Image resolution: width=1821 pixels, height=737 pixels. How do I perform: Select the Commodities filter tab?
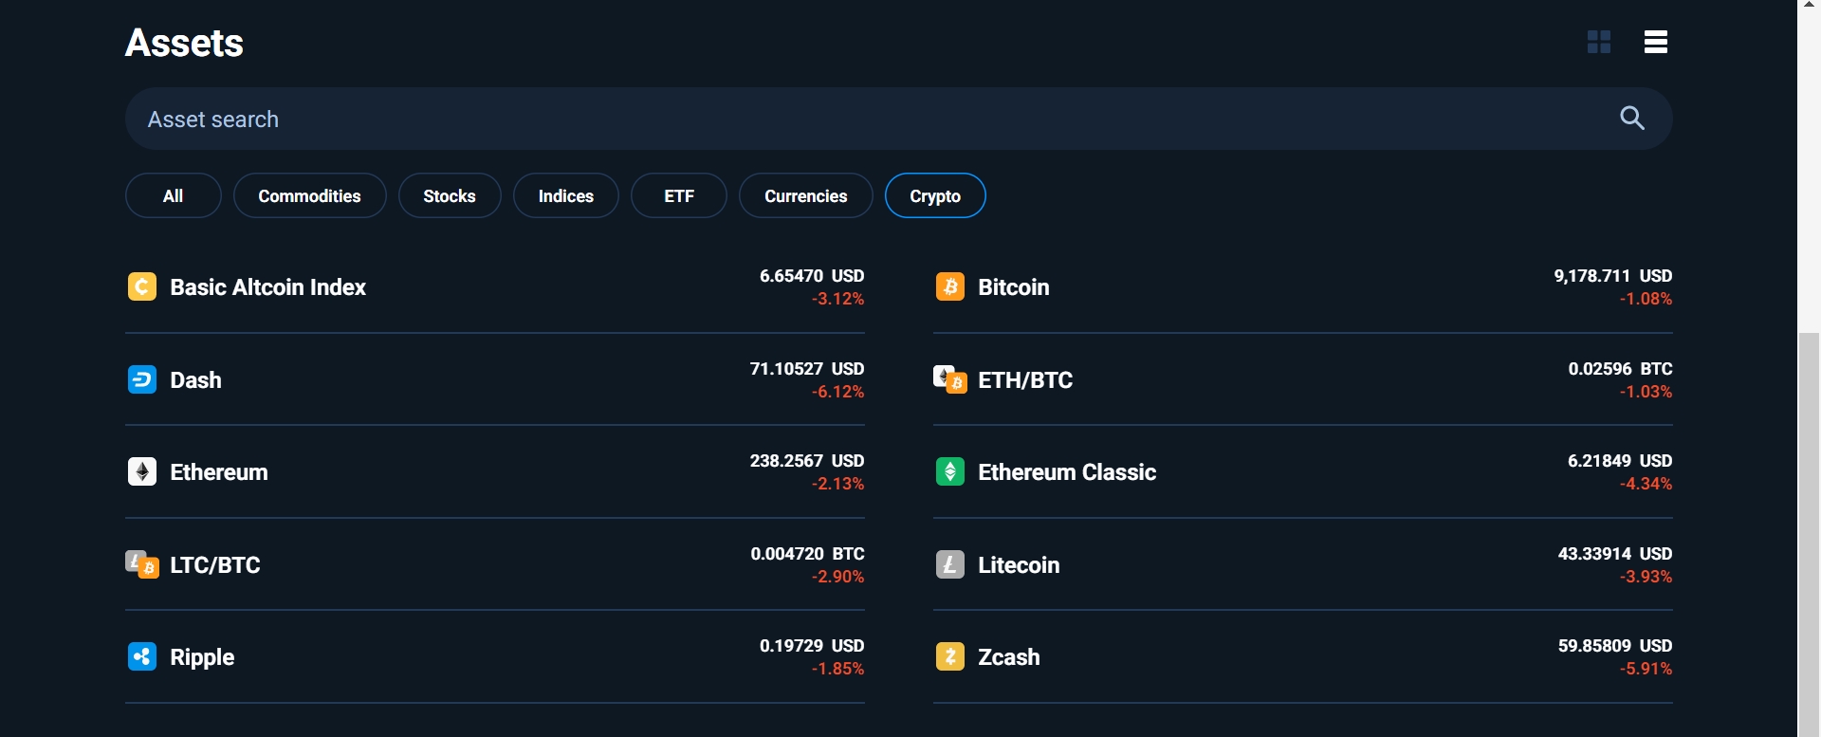[x=309, y=195]
